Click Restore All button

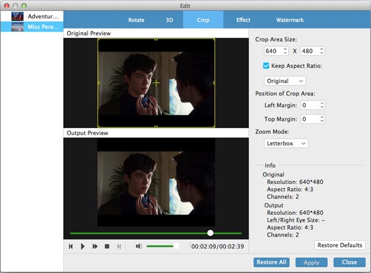coord(271,262)
